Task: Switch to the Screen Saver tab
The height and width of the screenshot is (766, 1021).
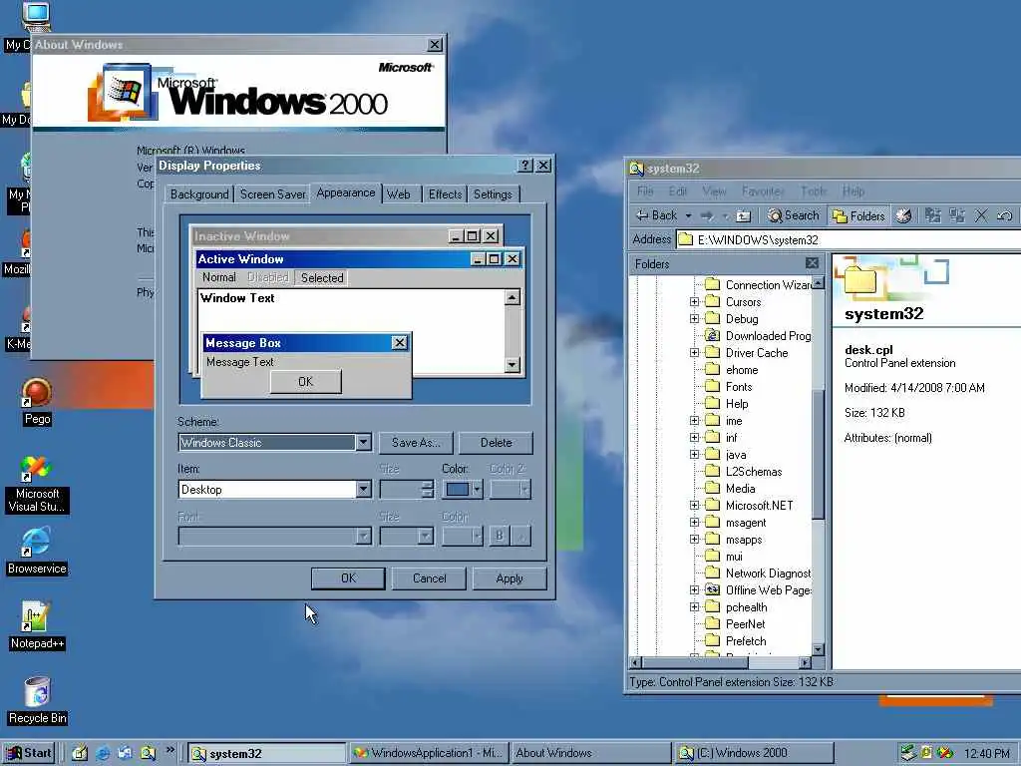Action: 272,194
